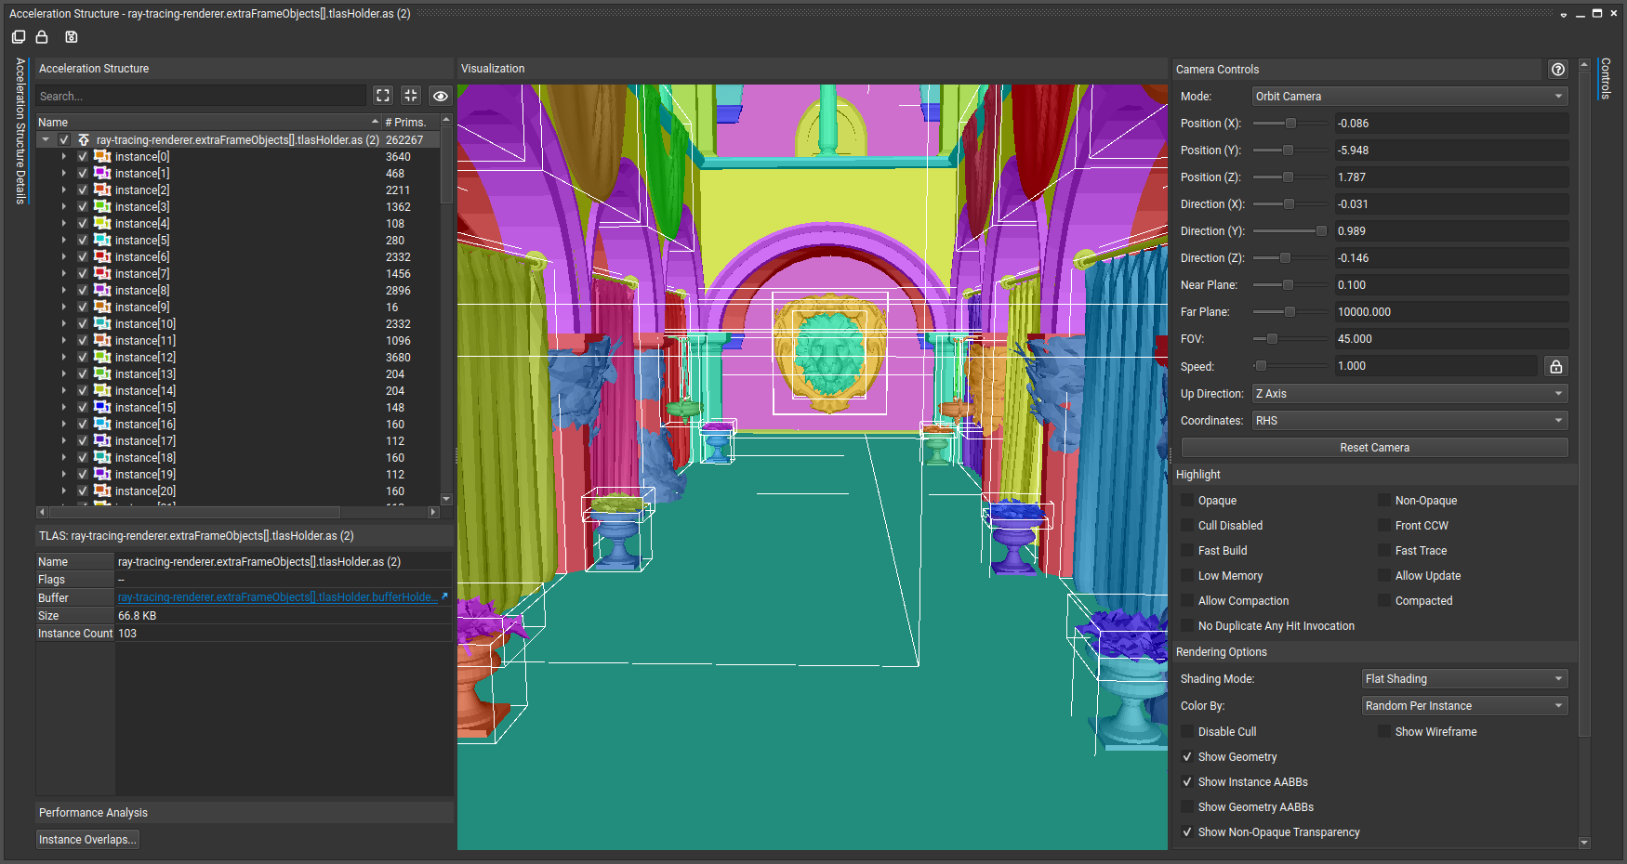The image size is (1627, 864).
Task: Open the camera Mode dropdown
Action: click(1409, 97)
